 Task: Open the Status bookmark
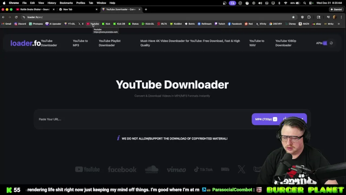(134, 24)
